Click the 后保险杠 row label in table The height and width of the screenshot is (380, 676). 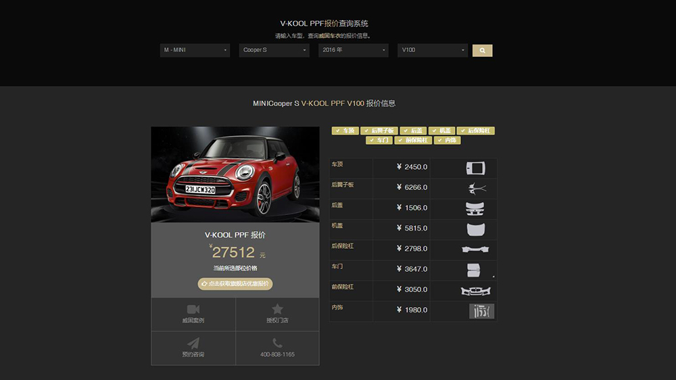click(x=342, y=246)
